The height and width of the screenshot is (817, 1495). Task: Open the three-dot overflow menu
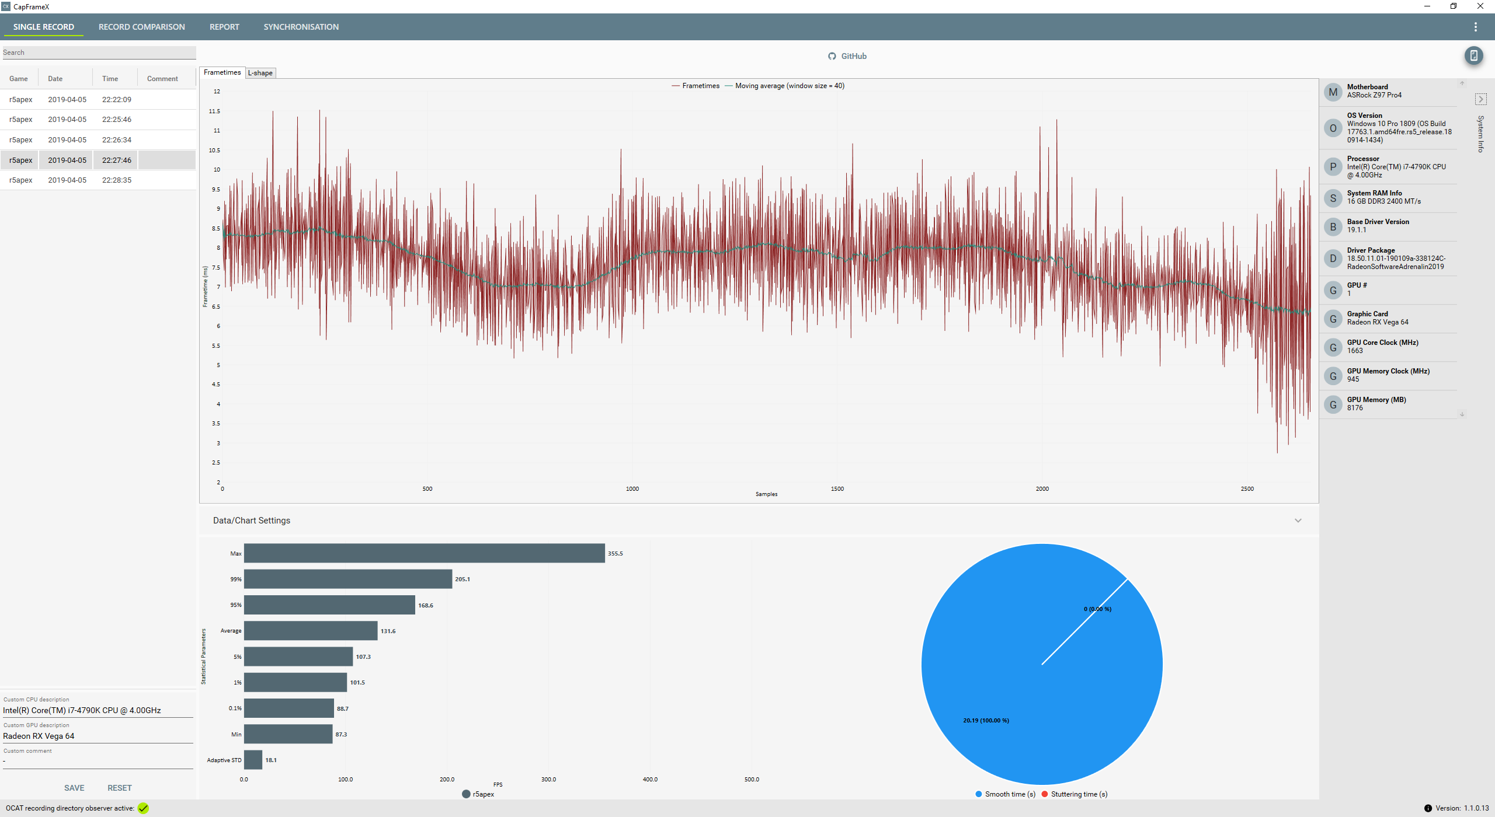point(1475,27)
